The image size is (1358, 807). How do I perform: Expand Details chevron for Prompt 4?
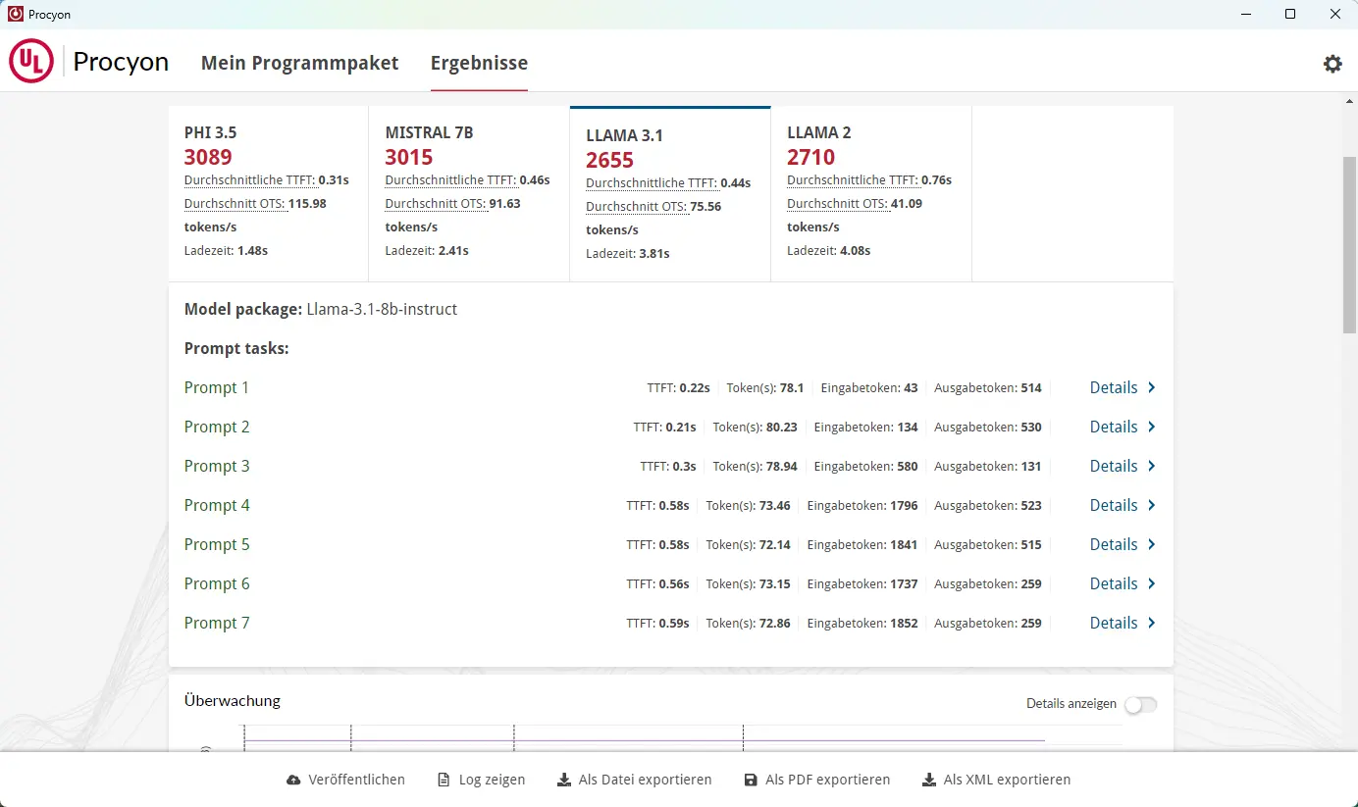pos(1152,506)
